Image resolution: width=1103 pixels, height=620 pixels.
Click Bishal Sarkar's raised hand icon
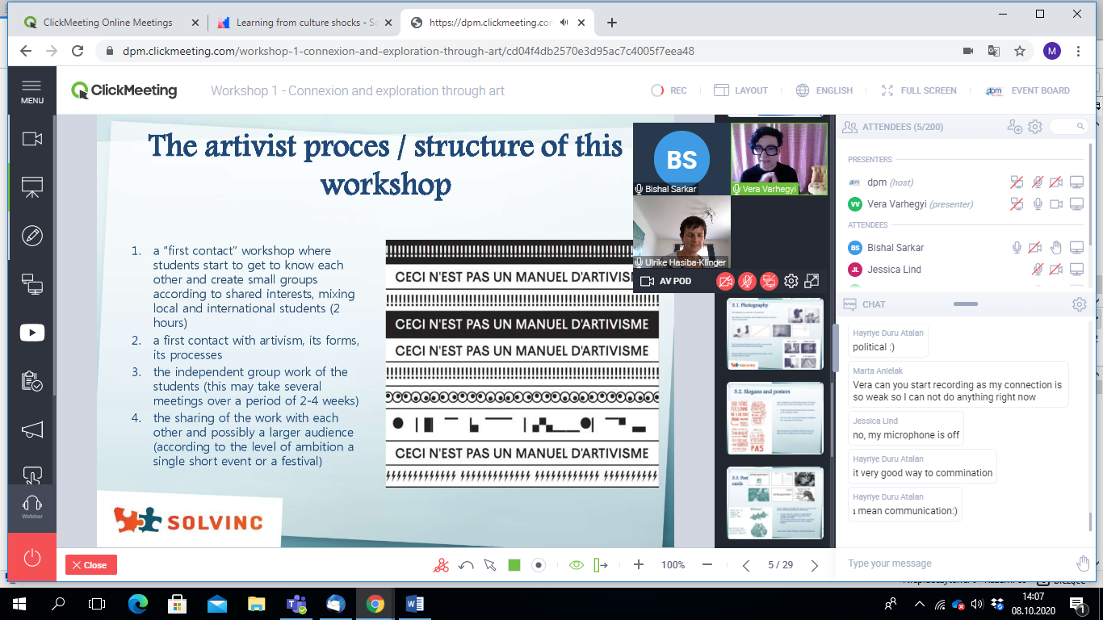(x=1056, y=248)
